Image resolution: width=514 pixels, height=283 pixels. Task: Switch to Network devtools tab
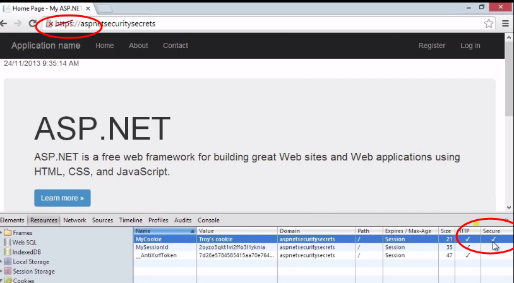[75, 220]
